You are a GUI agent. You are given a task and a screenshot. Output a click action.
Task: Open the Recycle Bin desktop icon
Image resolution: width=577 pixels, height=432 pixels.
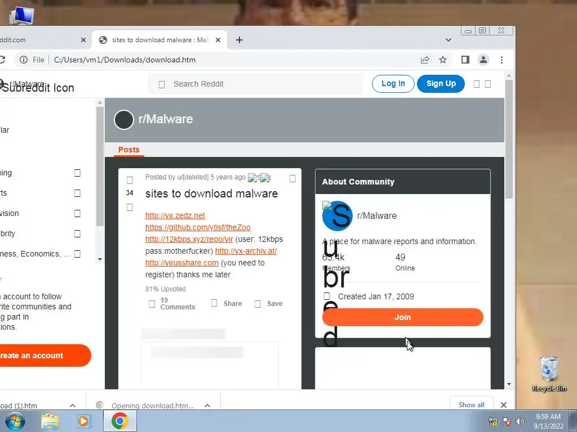click(x=549, y=373)
